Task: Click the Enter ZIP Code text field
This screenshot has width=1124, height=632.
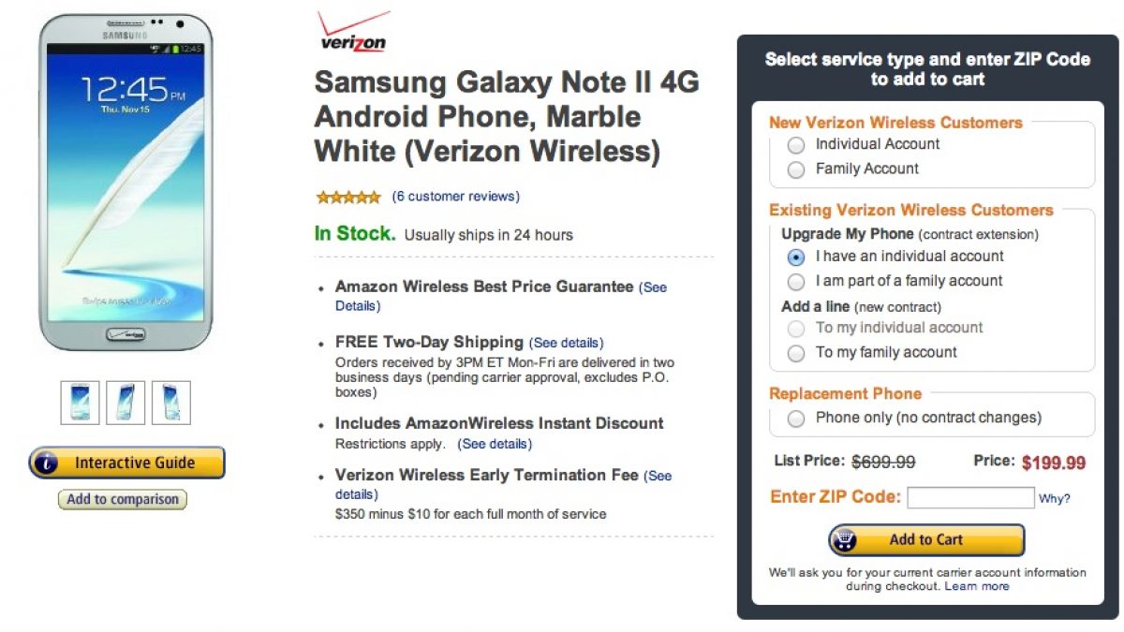Action: tap(970, 497)
